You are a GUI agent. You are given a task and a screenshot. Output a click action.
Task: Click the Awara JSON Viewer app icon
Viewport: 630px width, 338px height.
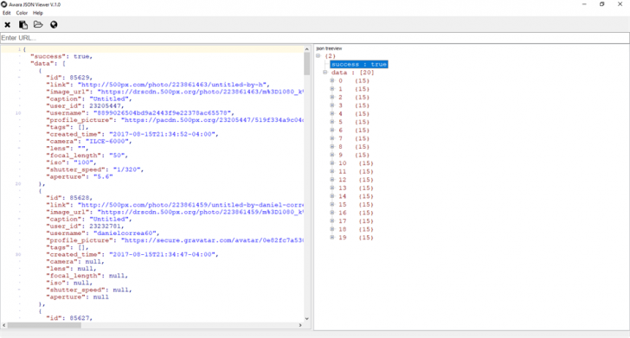(x=4, y=4)
